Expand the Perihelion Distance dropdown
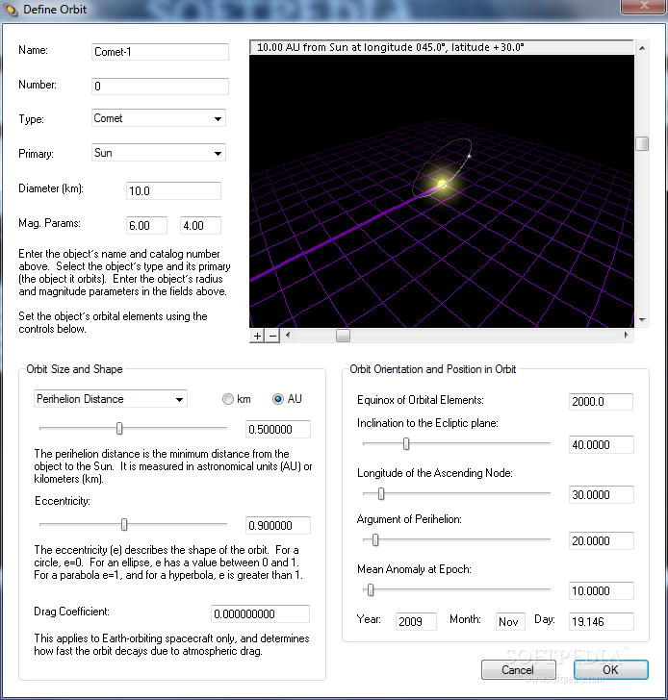Viewport: 668px width, 700px height. tap(111, 399)
